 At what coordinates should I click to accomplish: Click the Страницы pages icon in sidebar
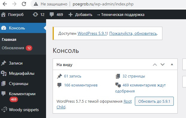tap(4, 83)
